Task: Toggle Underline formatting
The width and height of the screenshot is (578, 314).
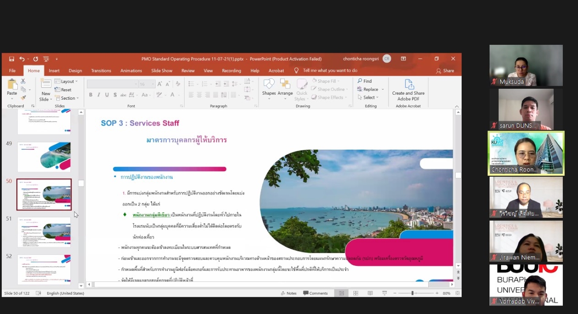Action: (107, 95)
